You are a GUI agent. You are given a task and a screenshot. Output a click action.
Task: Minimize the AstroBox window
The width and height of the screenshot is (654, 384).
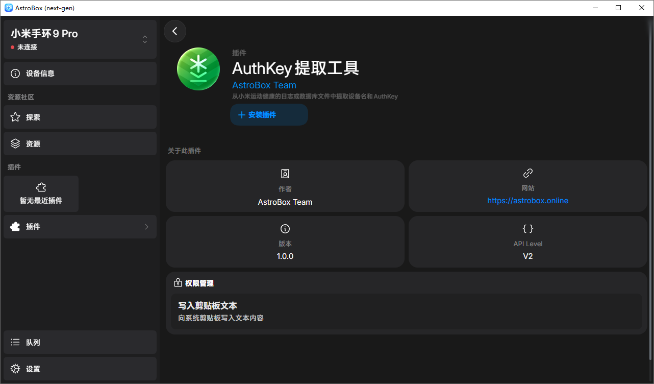coord(595,8)
